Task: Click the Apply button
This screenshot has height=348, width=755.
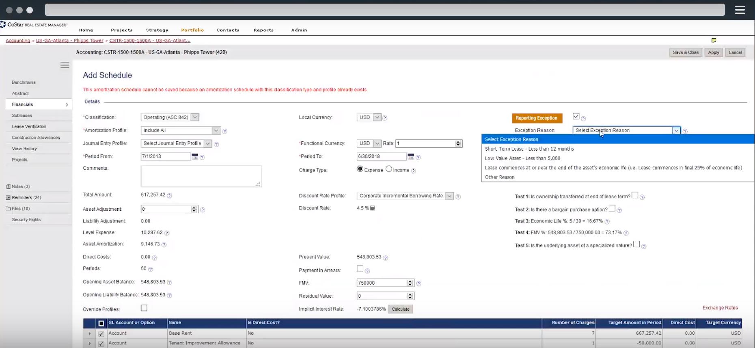Action: tap(714, 52)
